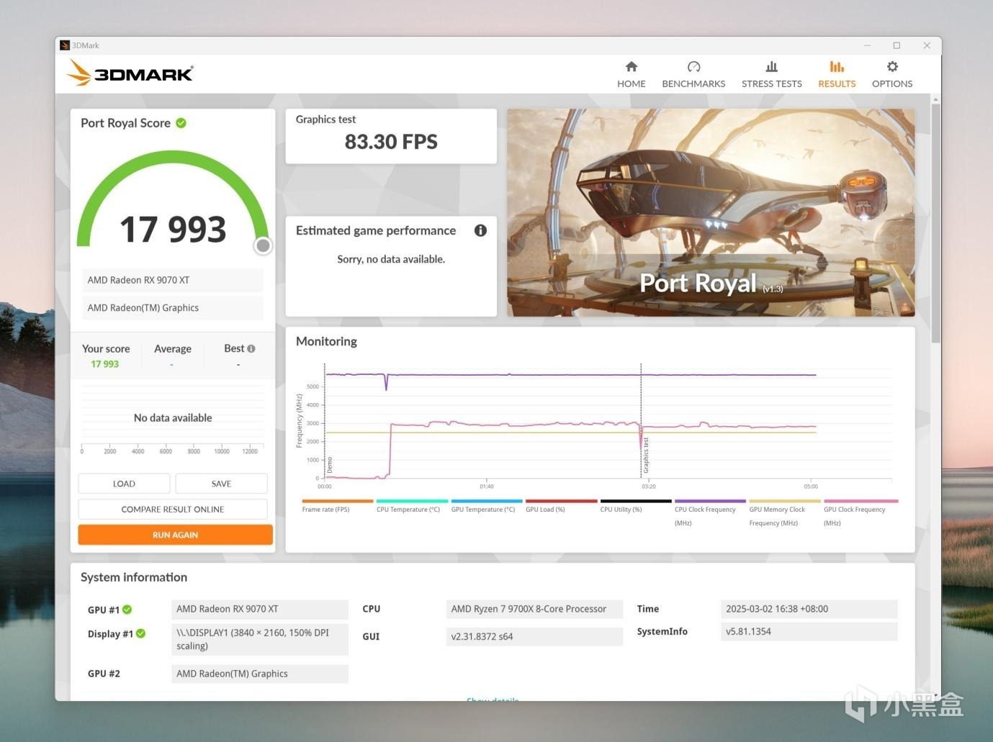Click the LOAD button
The height and width of the screenshot is (742, 993).
click(x=124, y=484)
